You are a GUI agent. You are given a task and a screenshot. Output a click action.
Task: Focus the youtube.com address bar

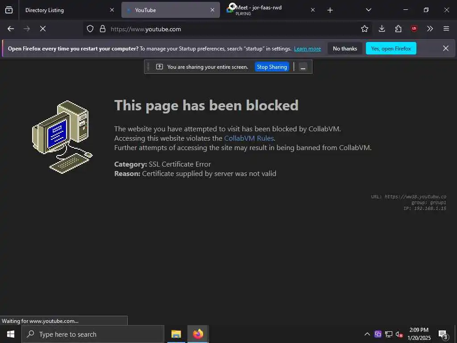[227, 29]
